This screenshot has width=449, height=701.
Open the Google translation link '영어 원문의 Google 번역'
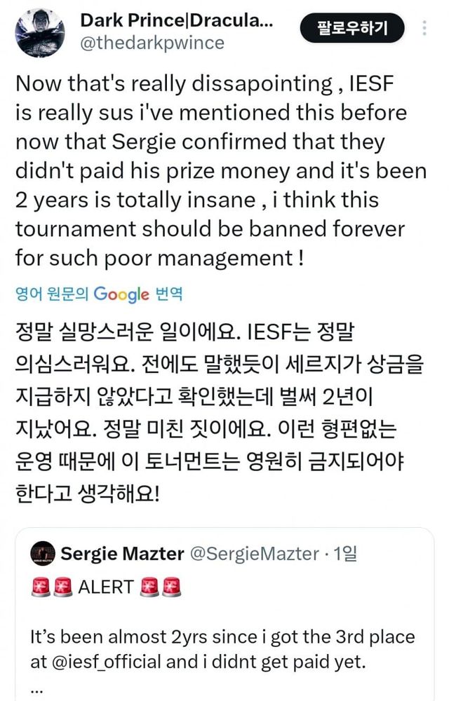click(98, 295)
